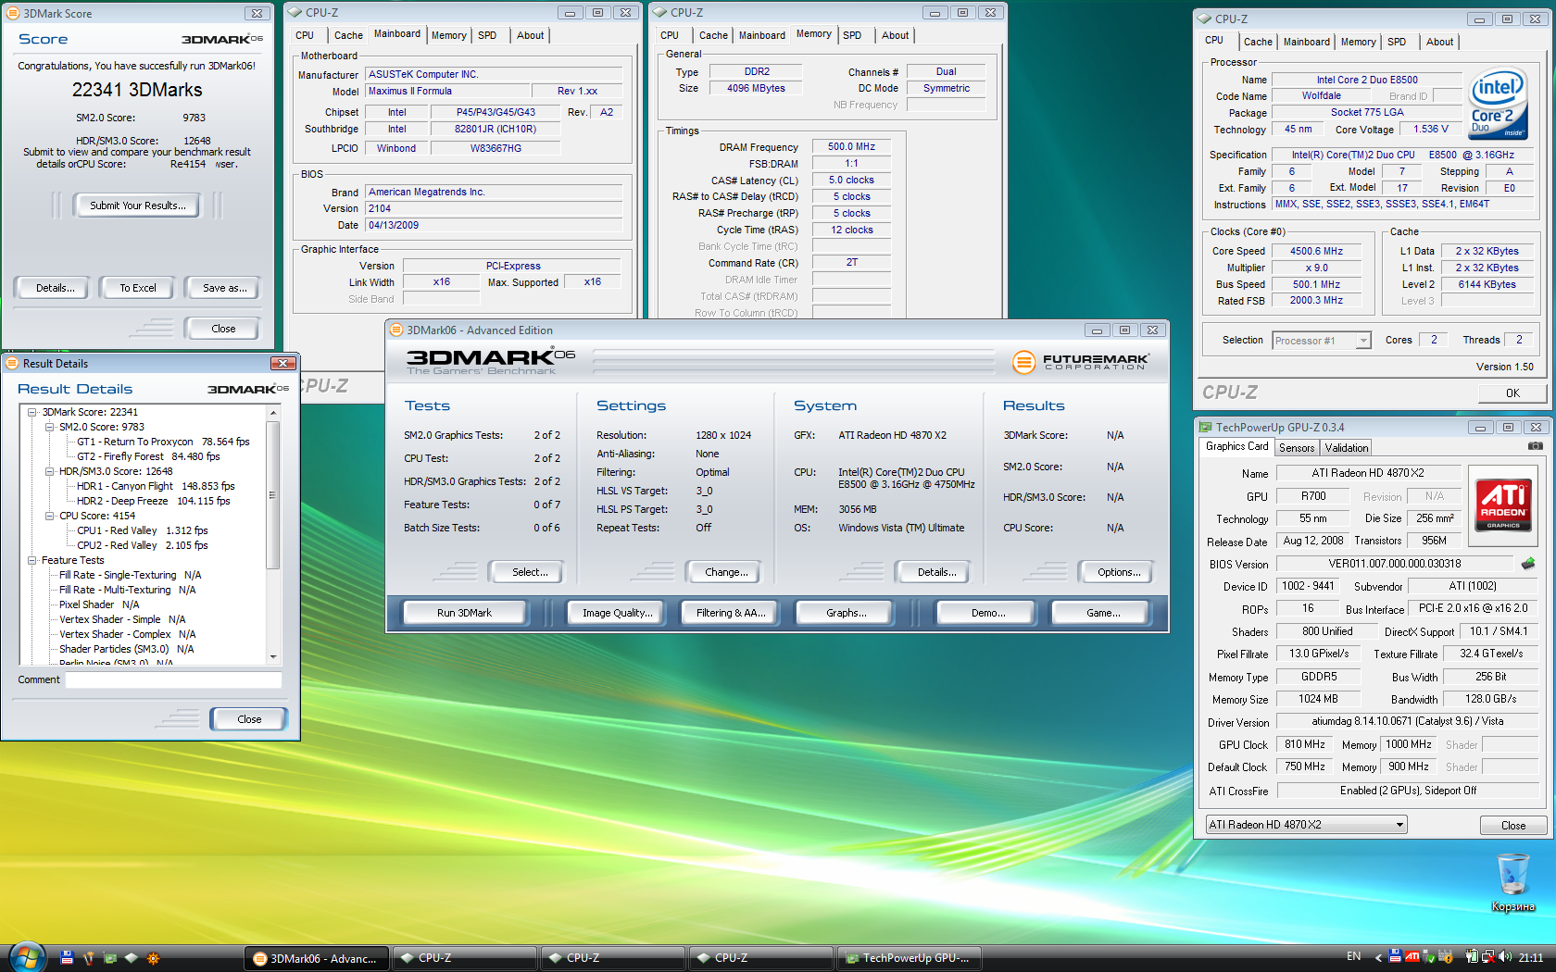
Task: Click the floppy disk icon in system tray
Action: 1395,956
